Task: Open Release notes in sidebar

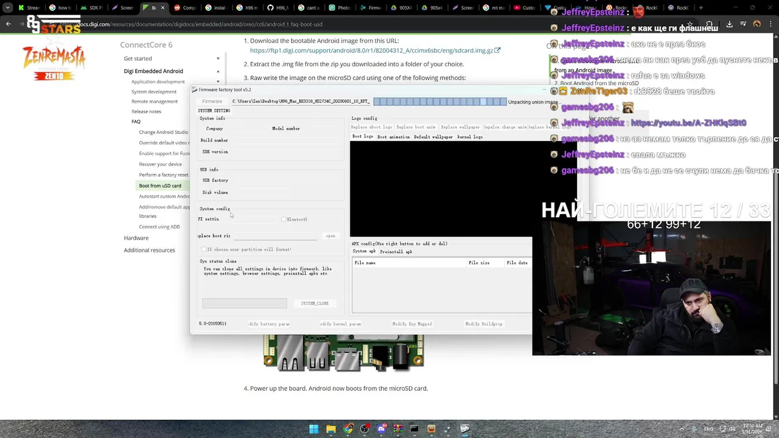Action: 146,111
